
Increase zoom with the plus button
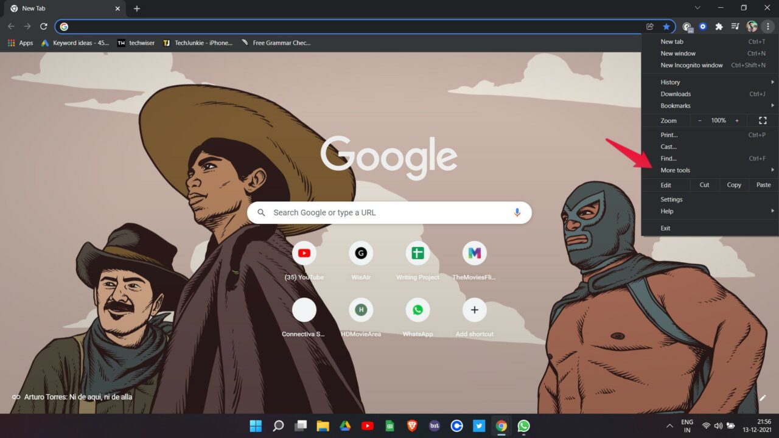pyautogui.click(x=737, y=120)
